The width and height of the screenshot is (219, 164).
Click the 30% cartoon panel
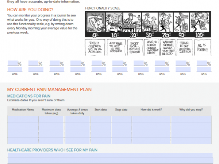pos(132,22)
